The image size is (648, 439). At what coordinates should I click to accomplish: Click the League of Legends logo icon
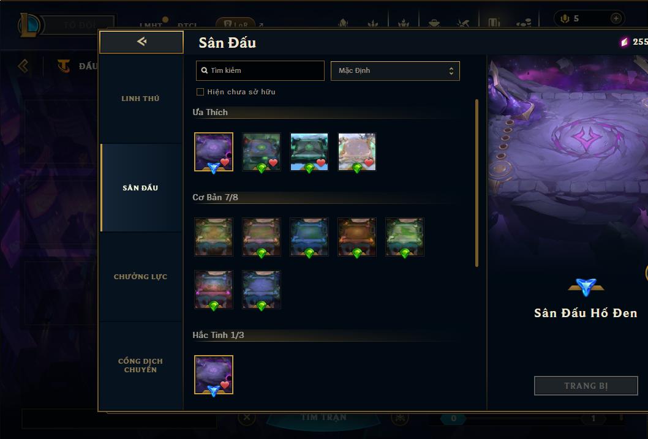tap(29, 24)
